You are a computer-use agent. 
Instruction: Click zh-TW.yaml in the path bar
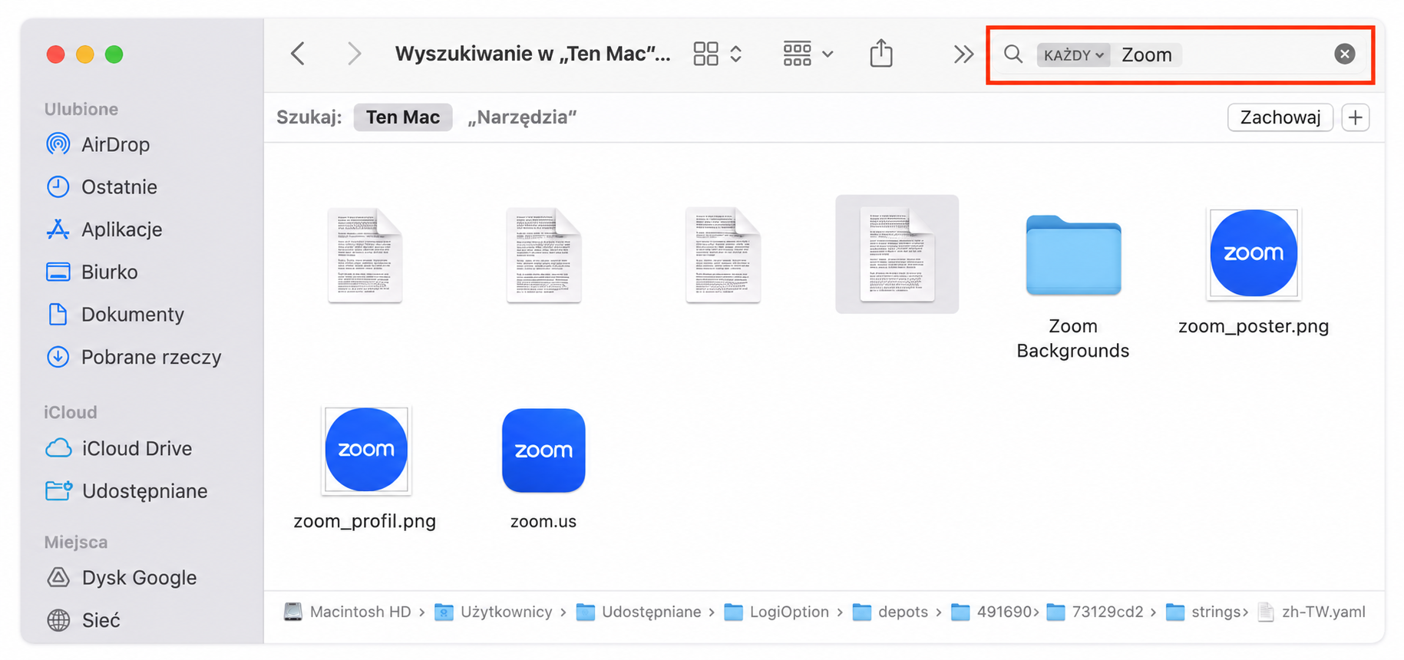1312,612
